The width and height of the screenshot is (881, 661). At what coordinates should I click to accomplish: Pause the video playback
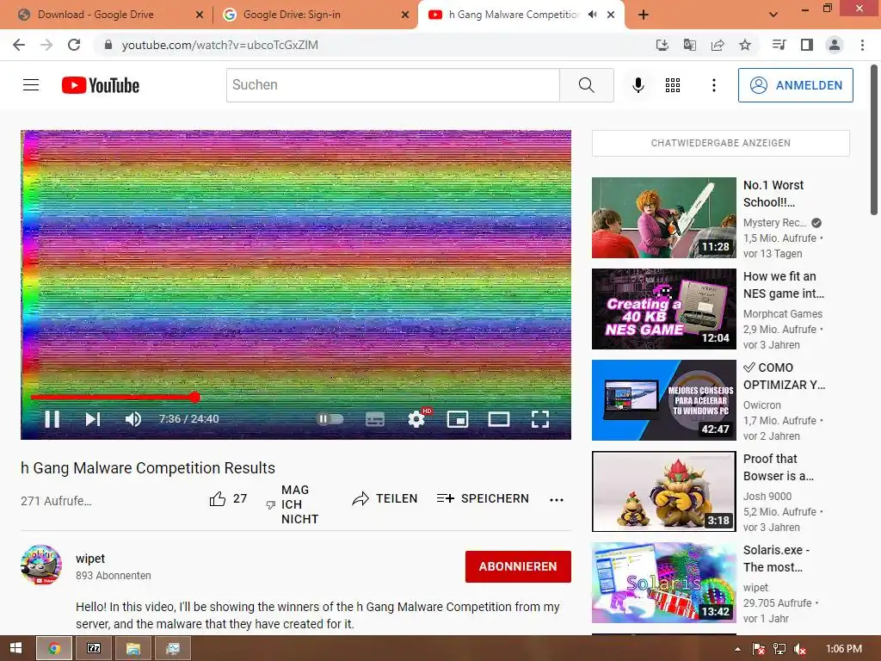tap(52, 419)
